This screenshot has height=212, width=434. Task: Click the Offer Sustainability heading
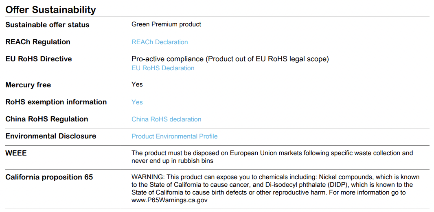point(50,10)
